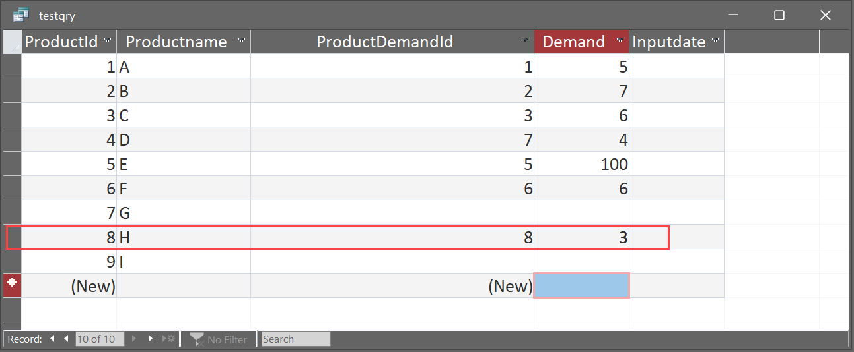Open the Demand column filter dropdown

pyautogui.click(x=620, y=41)
